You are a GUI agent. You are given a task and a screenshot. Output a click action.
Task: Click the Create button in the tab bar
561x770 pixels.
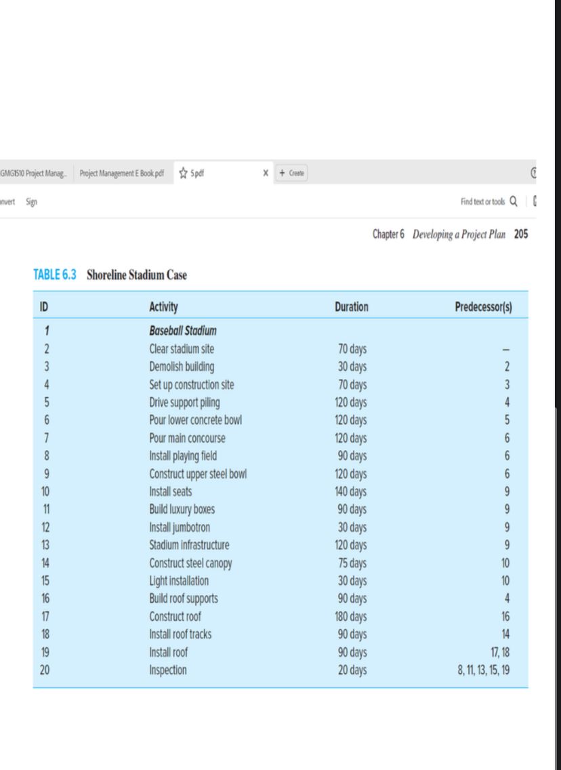291,173
